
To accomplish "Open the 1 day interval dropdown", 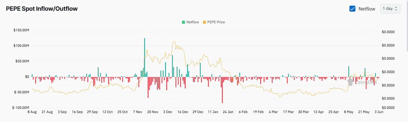I will (390, 9).
